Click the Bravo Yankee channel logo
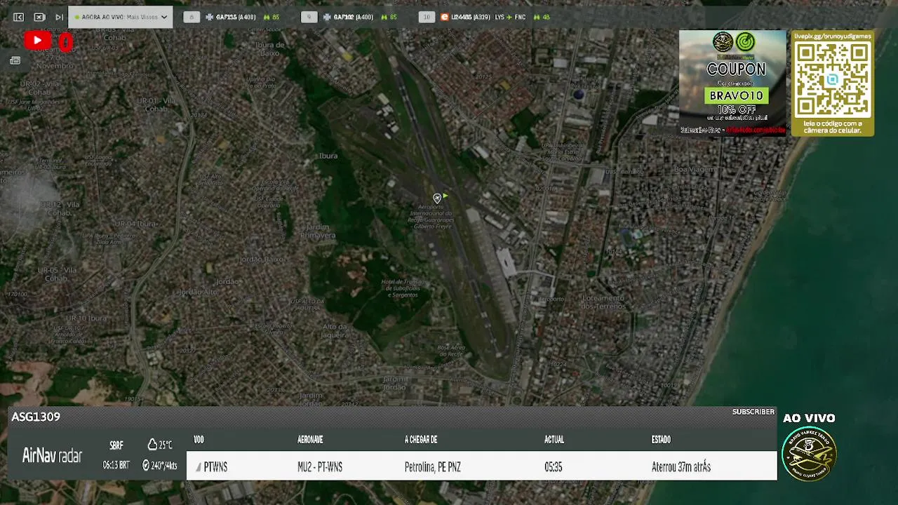This screenshot has height=505, width=898. tap(809, 453)
